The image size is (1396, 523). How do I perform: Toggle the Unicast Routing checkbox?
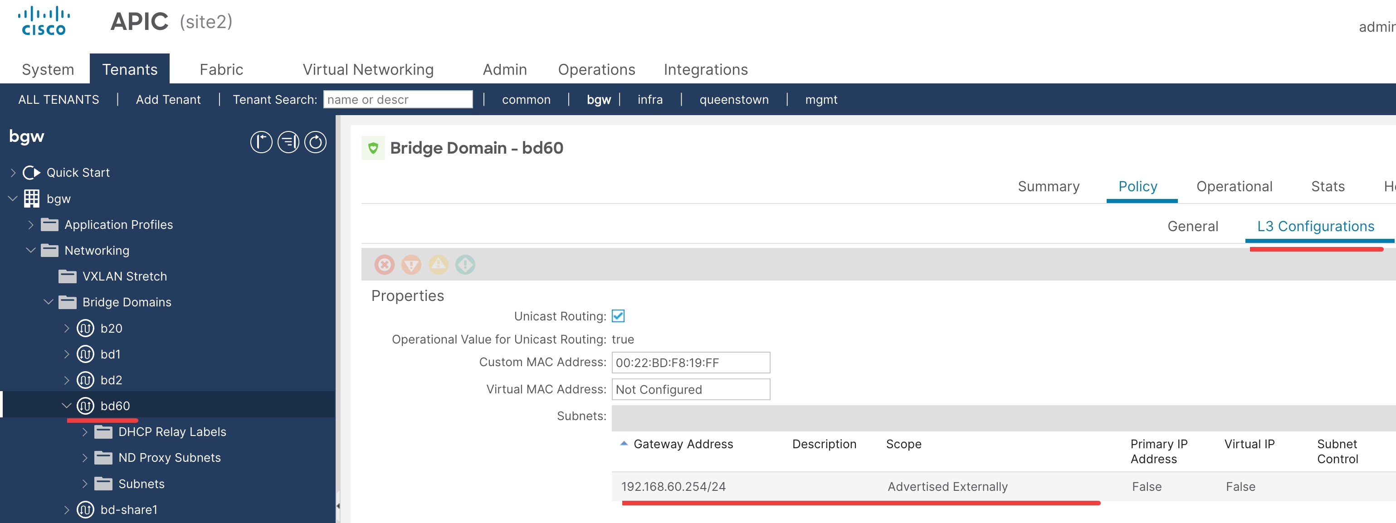click(x=618, y=316)
